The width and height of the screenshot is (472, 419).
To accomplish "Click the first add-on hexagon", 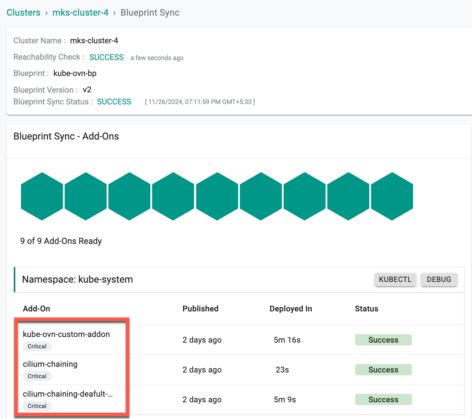I will tap(42, 196).
